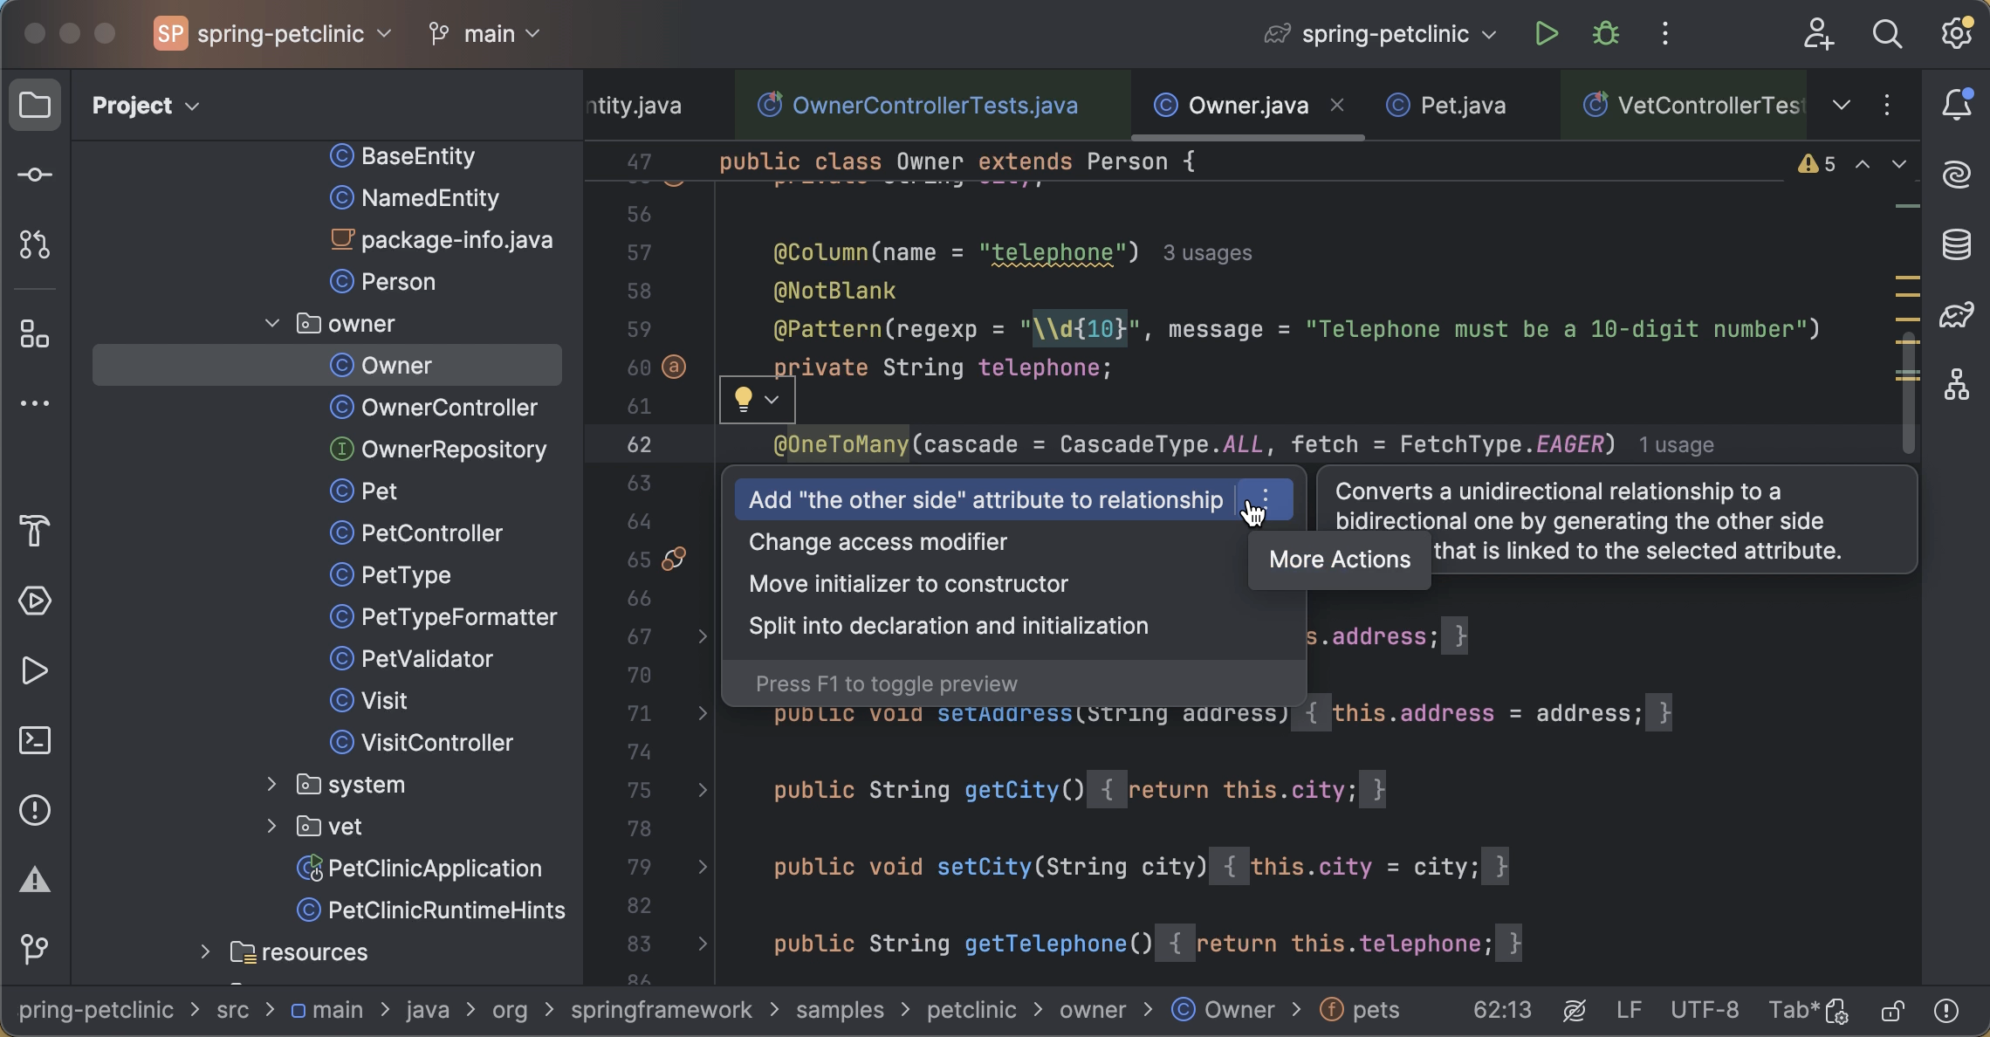Open the Pull Requests panel
Viewport: 1990px width, 1037px height.
35,244
